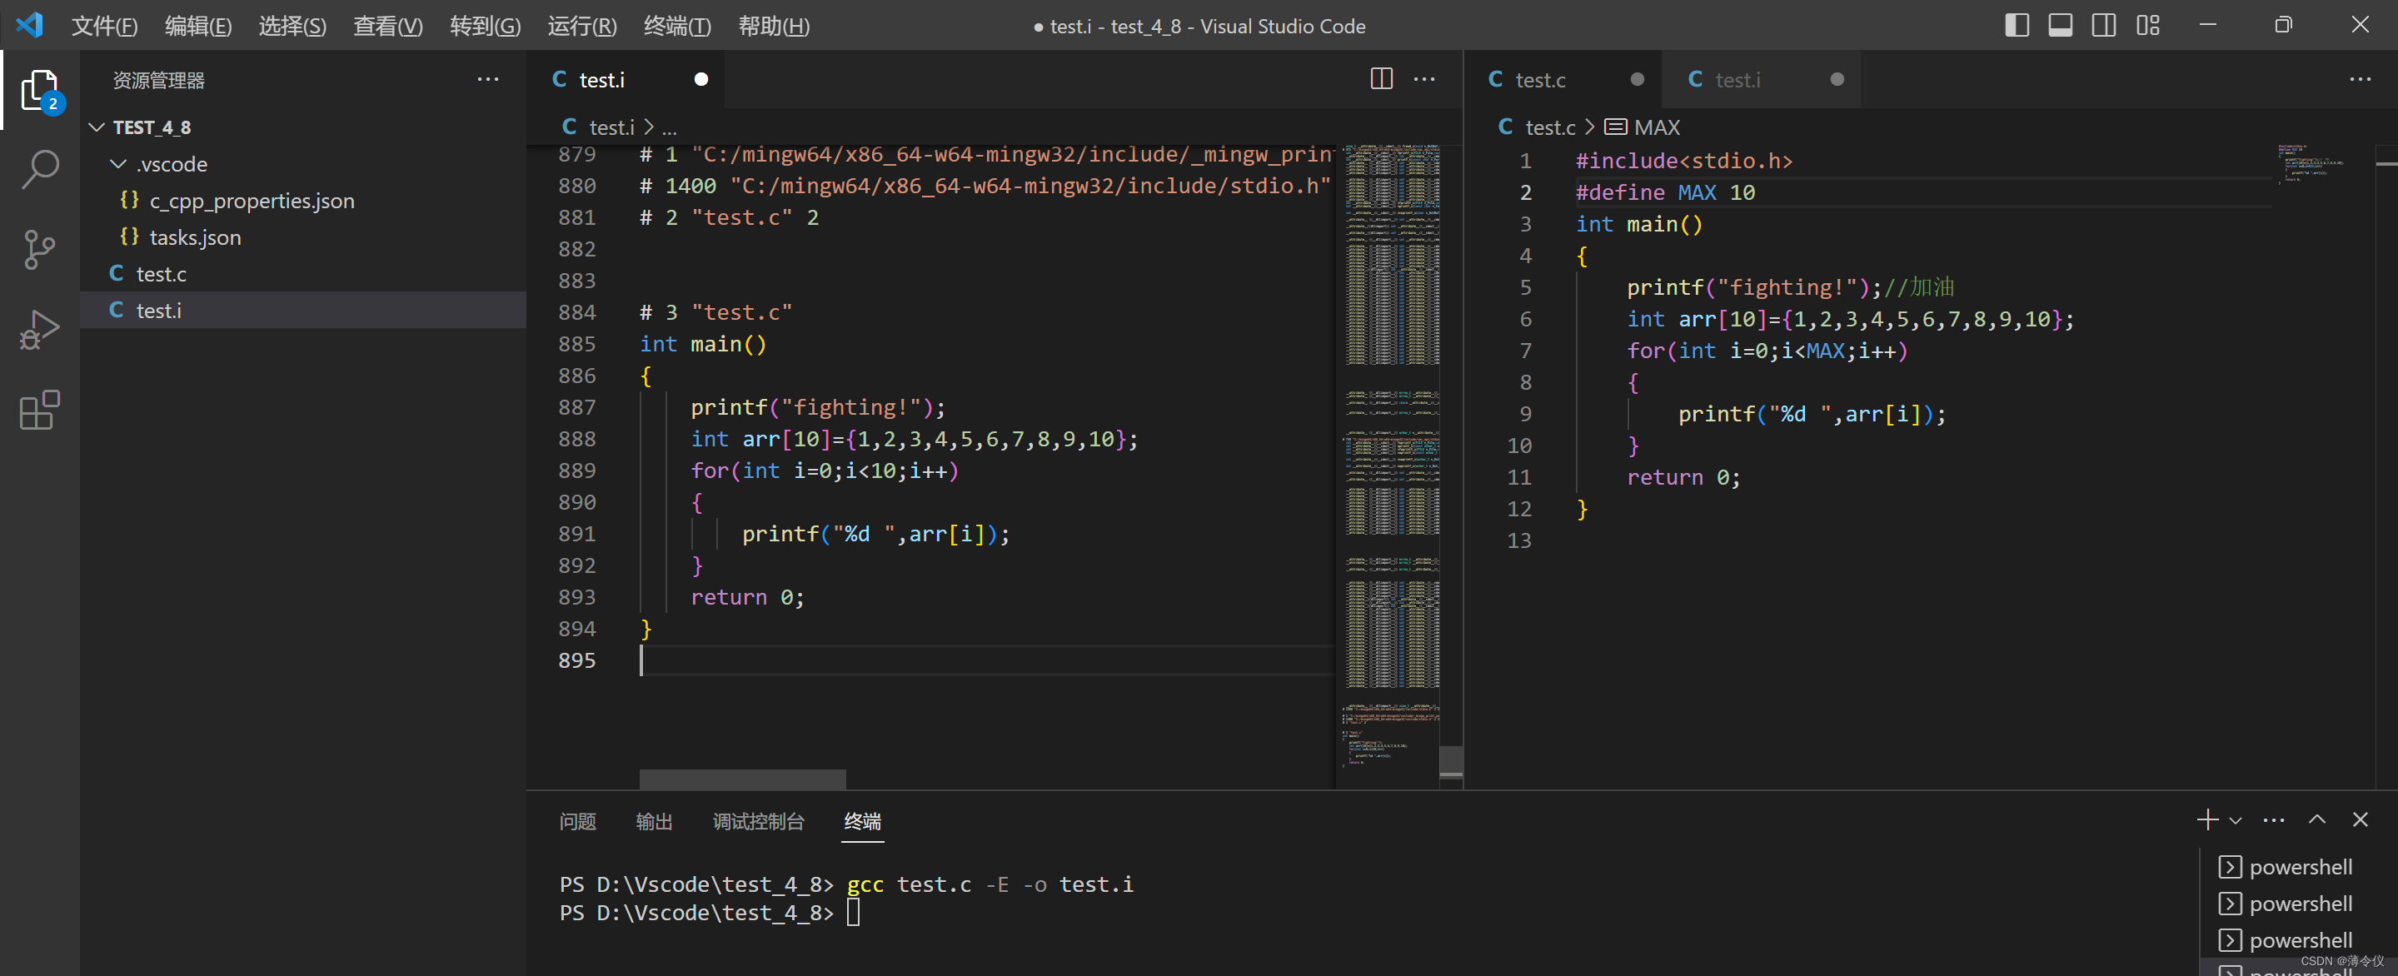
Task: Switch to test.i tab in left group
Action: tap(626, 79)
